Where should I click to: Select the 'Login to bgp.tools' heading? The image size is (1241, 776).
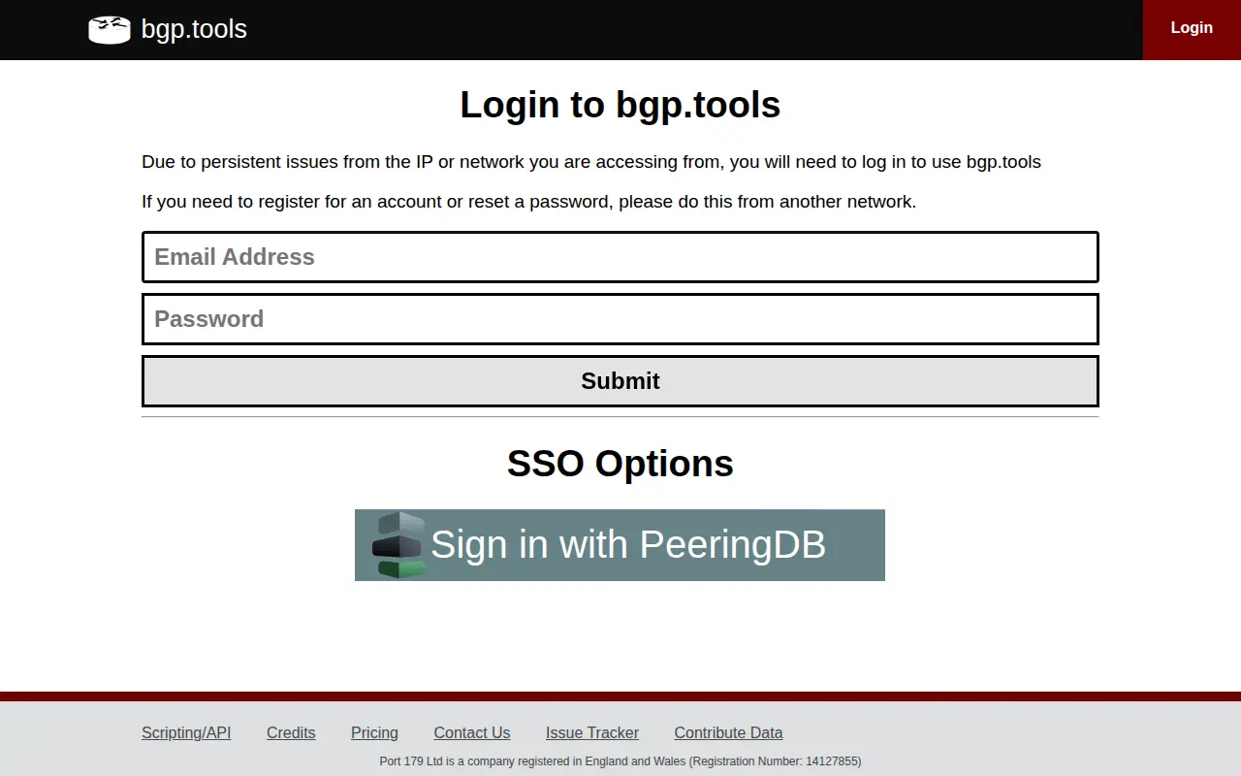click(620, 105)
